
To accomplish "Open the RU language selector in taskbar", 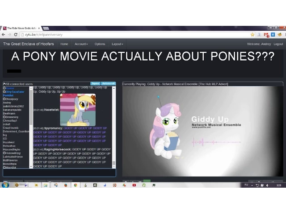I will tap(246, 185).
